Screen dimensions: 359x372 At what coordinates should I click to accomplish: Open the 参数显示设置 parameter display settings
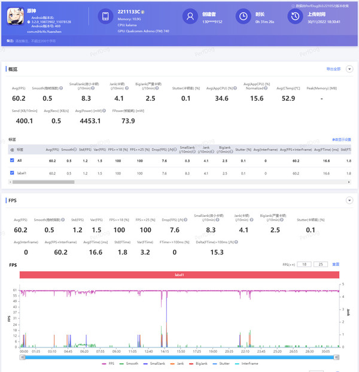pyautogui.click(x=341, y=140)
